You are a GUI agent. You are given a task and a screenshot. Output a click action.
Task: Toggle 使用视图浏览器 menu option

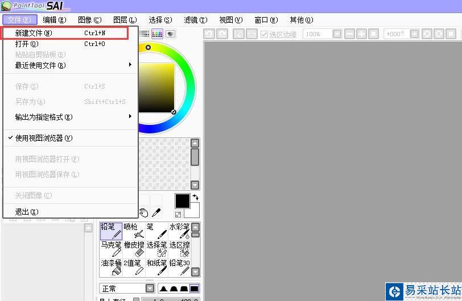pos(71,138)
